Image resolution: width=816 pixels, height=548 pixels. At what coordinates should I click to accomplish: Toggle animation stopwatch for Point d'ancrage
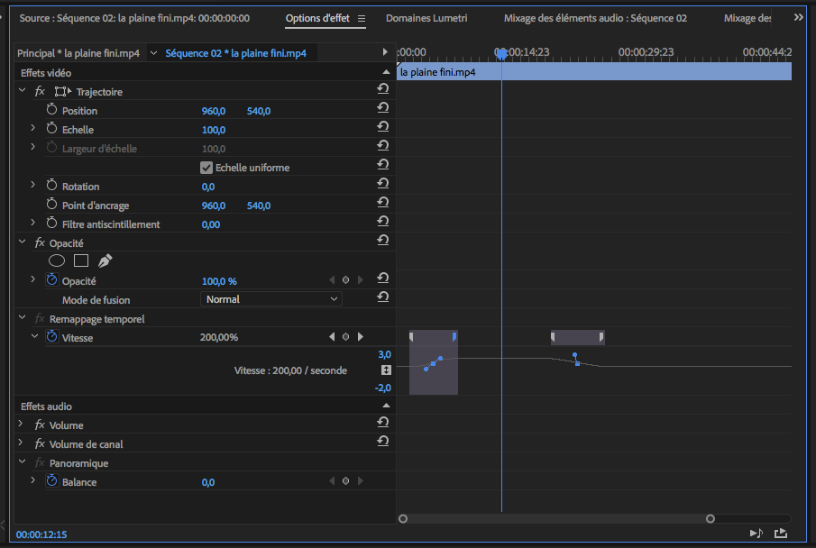tap(51, 204)
